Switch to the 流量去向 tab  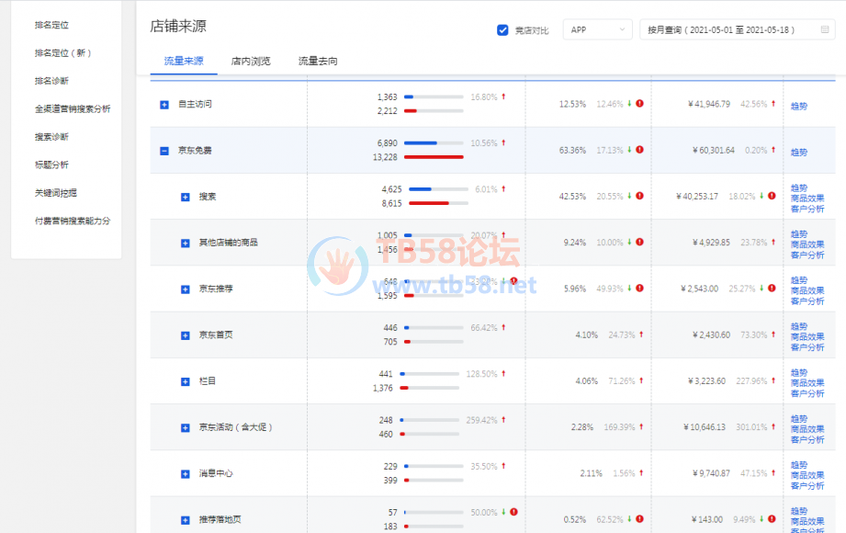pos(318,61)
